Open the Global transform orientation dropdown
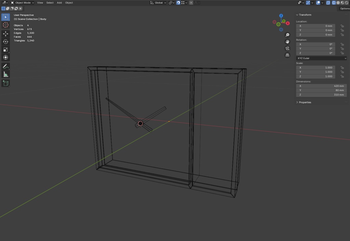The height and width of the screenshot is (241, 350). click(158, 3)
